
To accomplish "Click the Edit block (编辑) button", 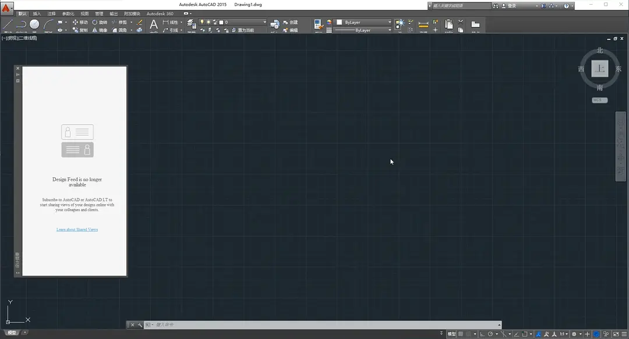I will click(x=291, y=30).
